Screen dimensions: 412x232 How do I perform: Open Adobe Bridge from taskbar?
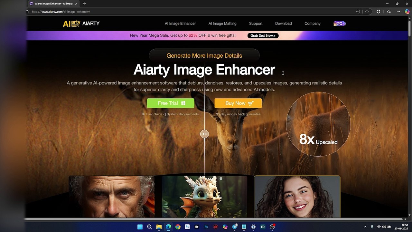point(197,227)
